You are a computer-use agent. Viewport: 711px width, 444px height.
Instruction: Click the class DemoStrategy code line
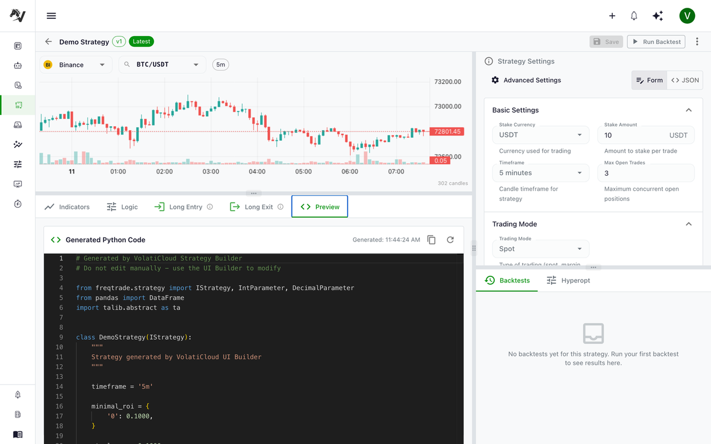point(134,337)
